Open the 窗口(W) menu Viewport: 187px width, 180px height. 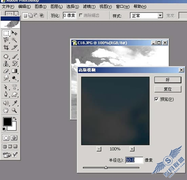click(x=123, y=6)
